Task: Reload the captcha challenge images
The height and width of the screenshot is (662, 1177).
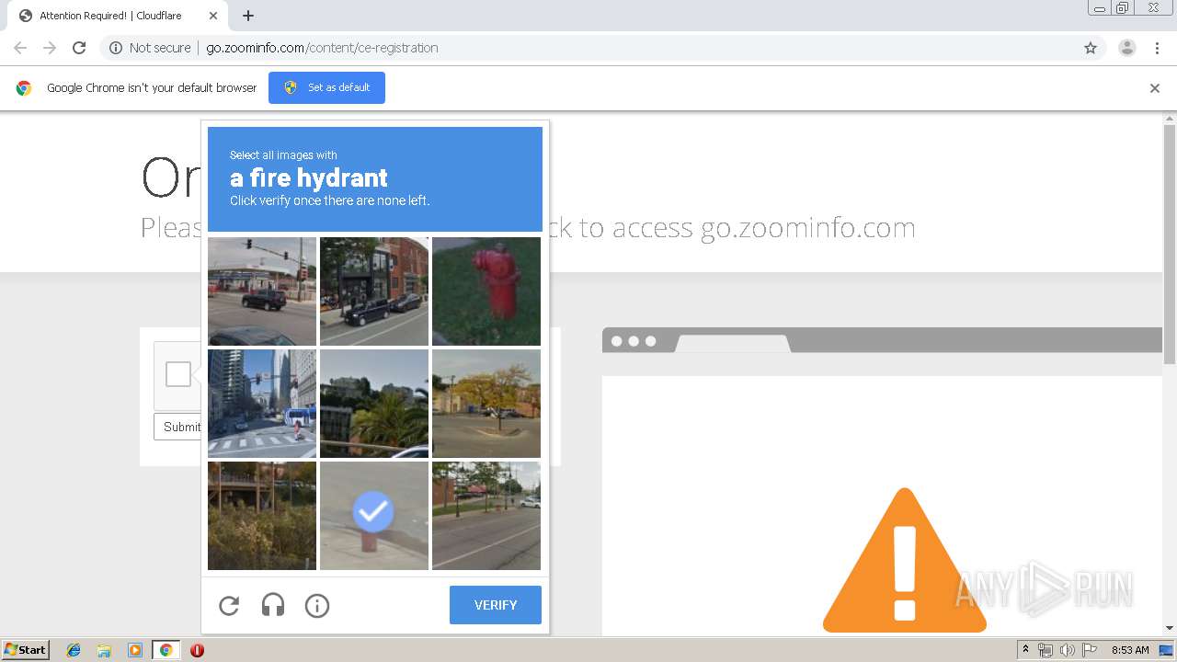Action: pyautogui.click(x=229, y=605)
